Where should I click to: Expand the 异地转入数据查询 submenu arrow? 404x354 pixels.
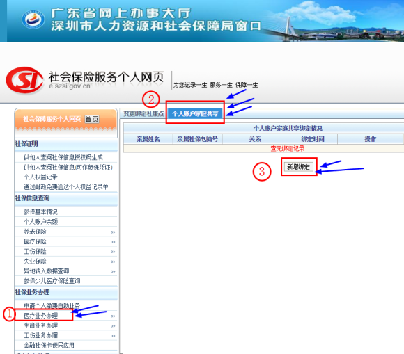point(113,271)
